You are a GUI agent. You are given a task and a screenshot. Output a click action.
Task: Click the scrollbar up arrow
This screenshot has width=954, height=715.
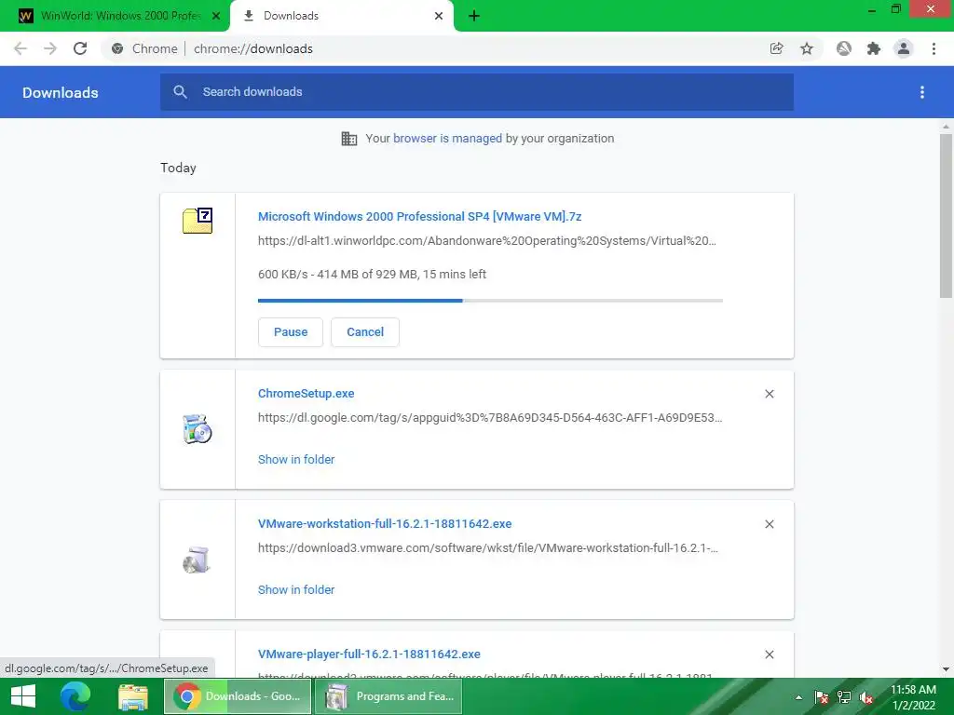(x=946, y=127)
